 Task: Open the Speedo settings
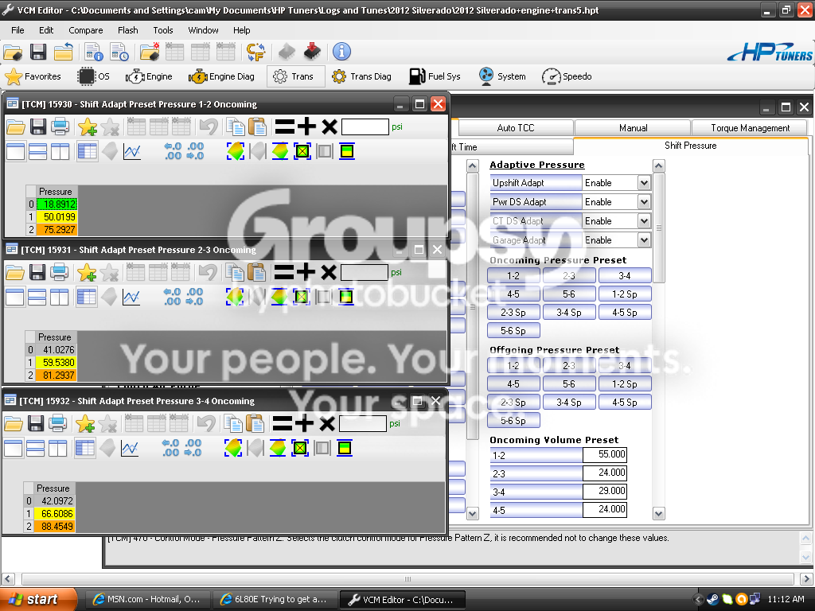567,76
